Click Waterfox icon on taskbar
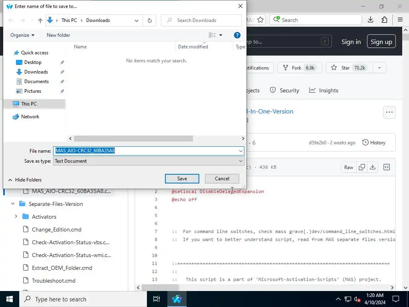This screenshot has width=409, height=307. [177, 299]
